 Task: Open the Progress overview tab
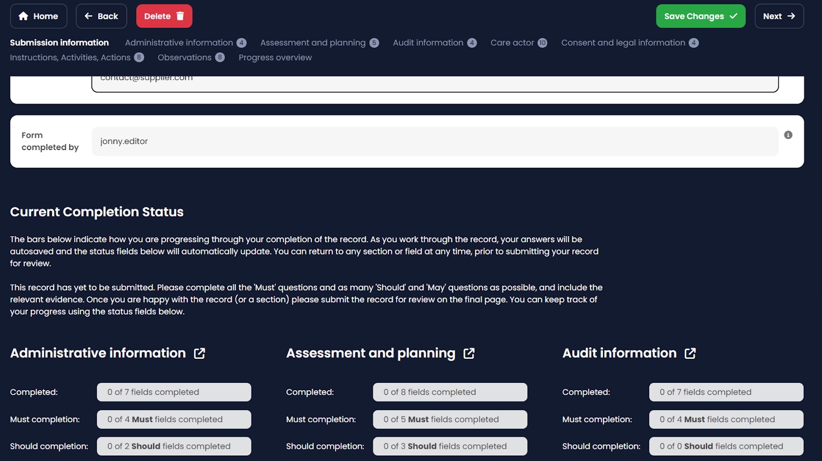[x=275, y=57]
